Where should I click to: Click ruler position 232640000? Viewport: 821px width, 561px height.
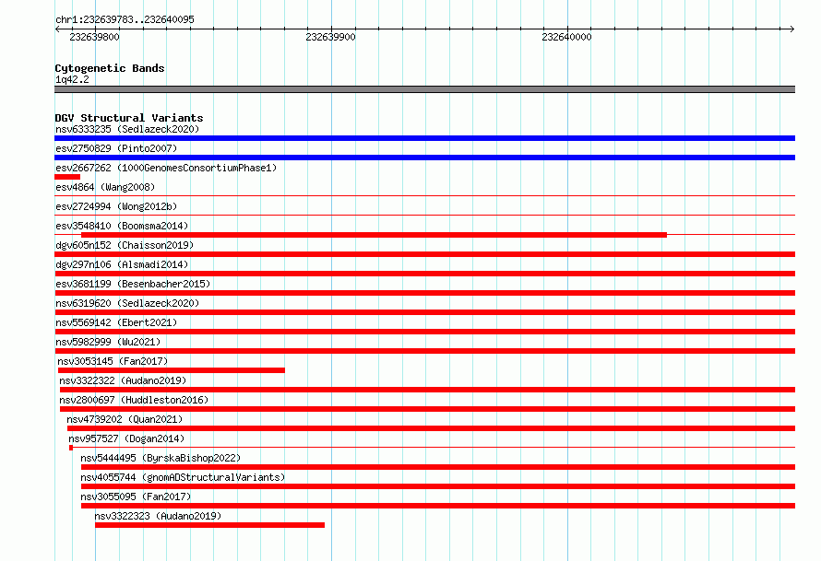point(566,37)
